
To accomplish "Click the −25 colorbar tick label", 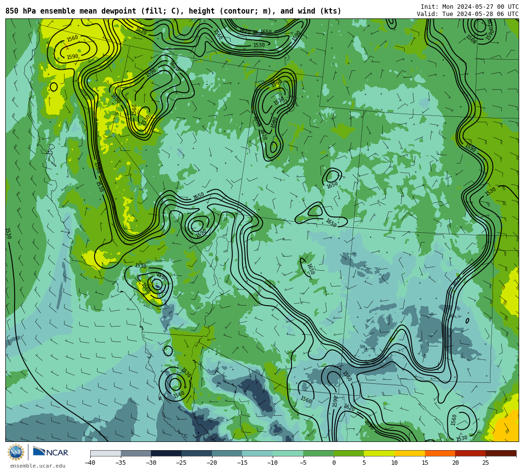I will point(181,463).
